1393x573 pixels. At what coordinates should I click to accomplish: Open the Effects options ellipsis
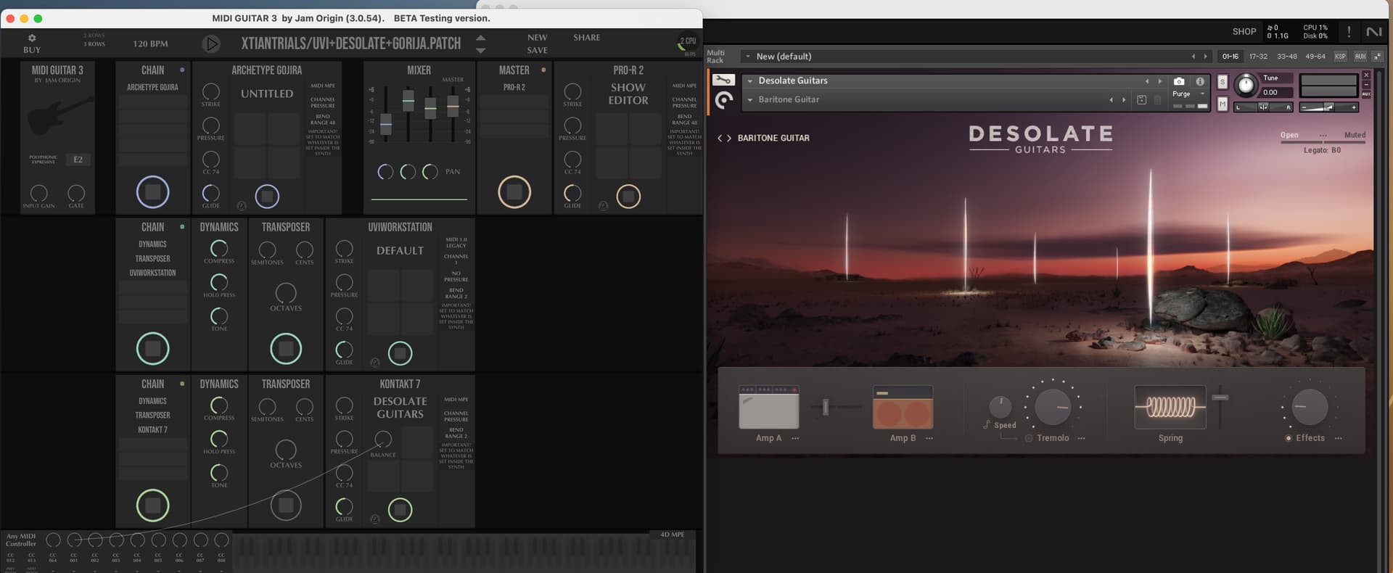[1339, 438]
